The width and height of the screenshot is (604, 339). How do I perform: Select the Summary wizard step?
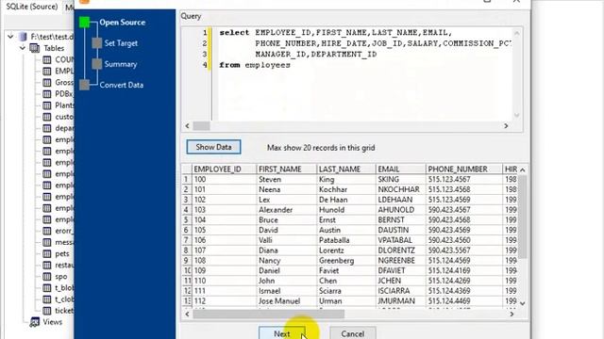pos(121,64)
